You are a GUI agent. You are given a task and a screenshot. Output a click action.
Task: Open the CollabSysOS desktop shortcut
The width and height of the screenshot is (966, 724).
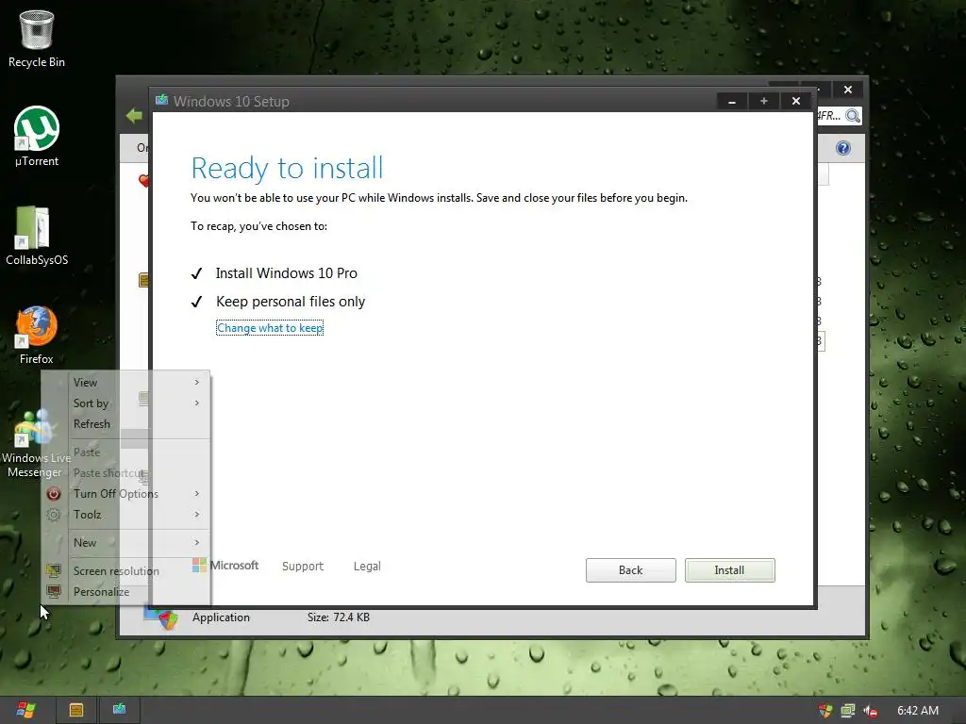point(37,236)
